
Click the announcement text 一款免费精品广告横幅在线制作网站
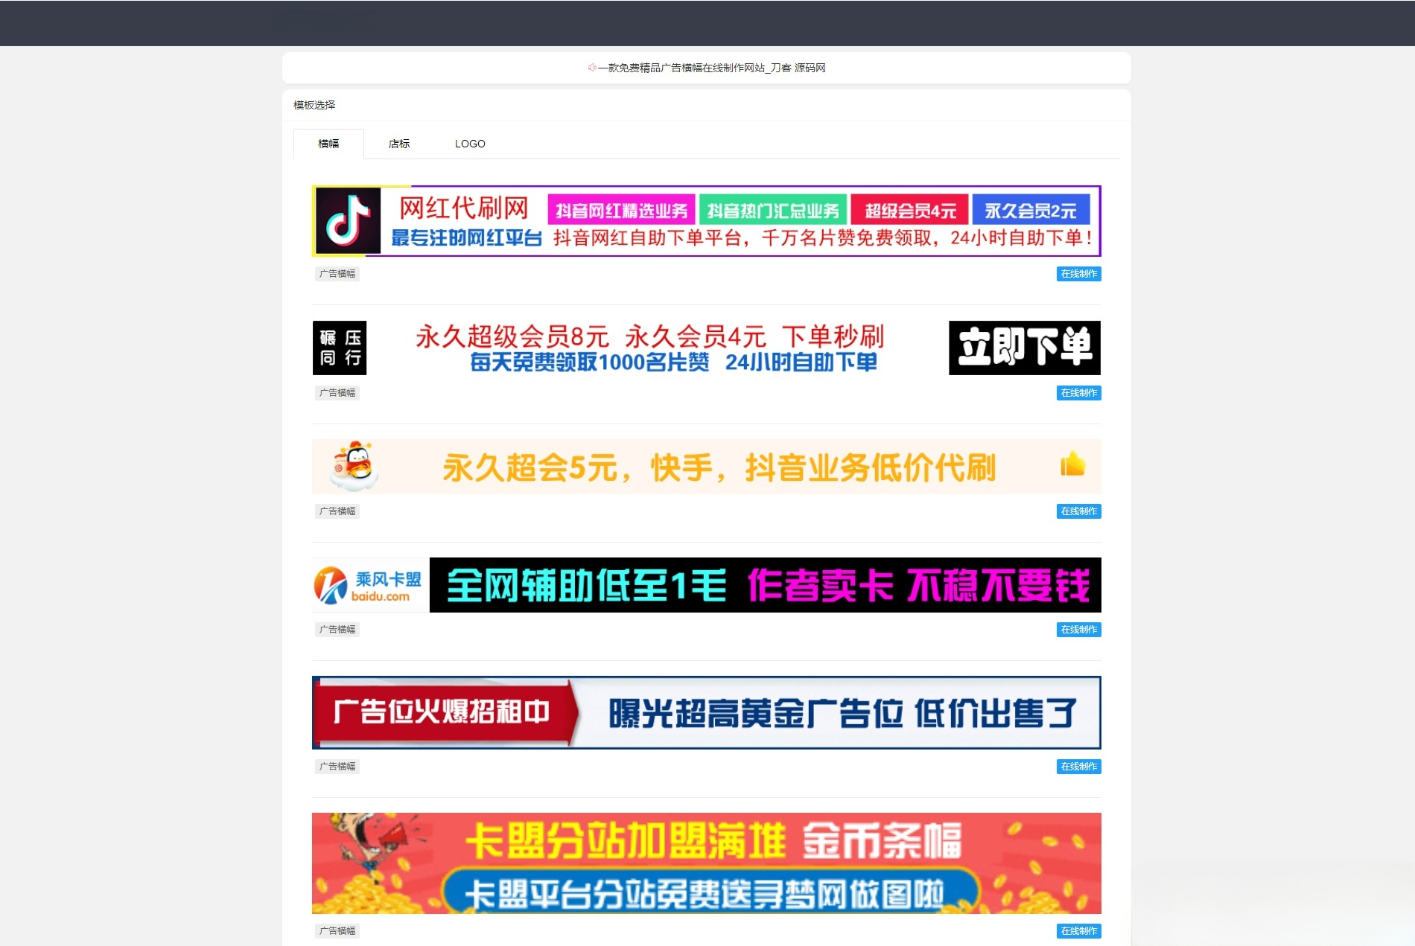click(711, 68)
